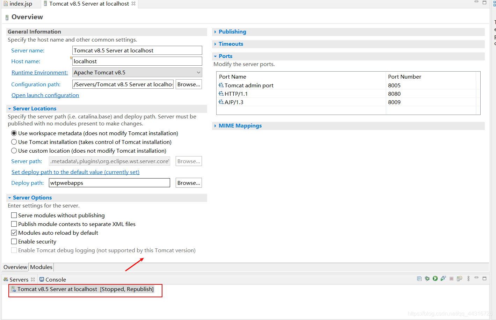
Task: Click the Stop the server square icon
Action: (x=451, y=278)
